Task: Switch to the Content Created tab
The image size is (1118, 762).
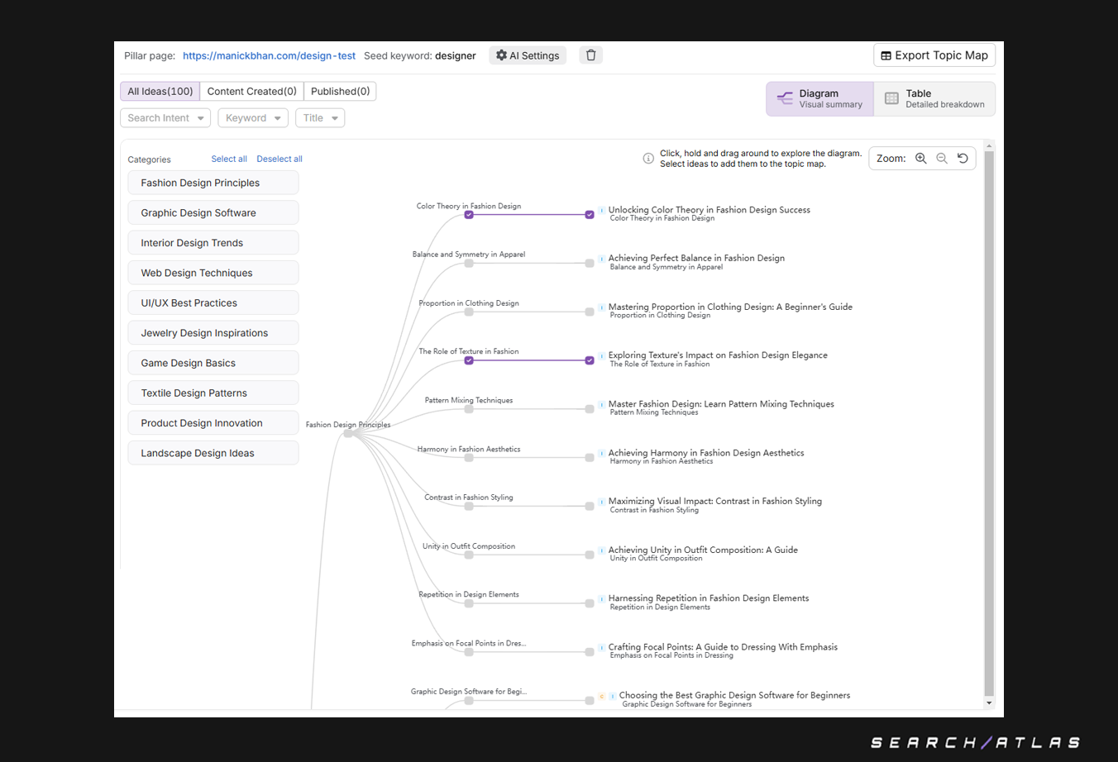Action: pos(251,91)
